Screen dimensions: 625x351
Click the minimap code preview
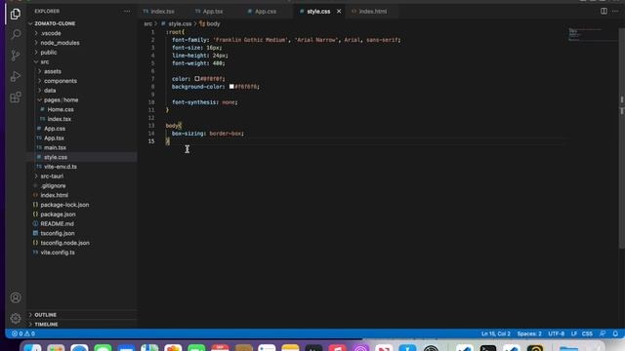coord(592,34)
